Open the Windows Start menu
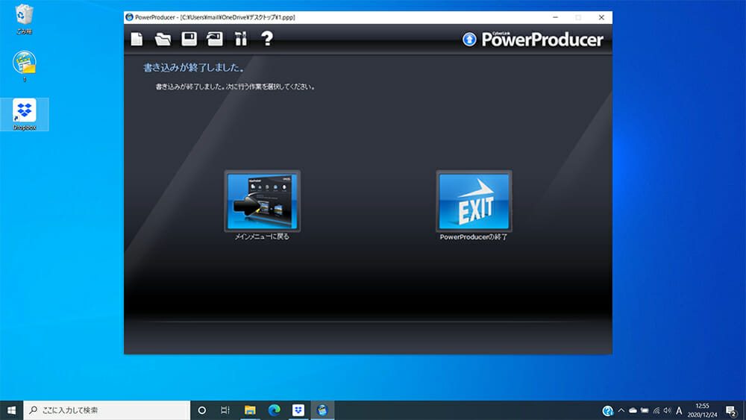Viewport: 746px width, 420px height. coord(11,410)
